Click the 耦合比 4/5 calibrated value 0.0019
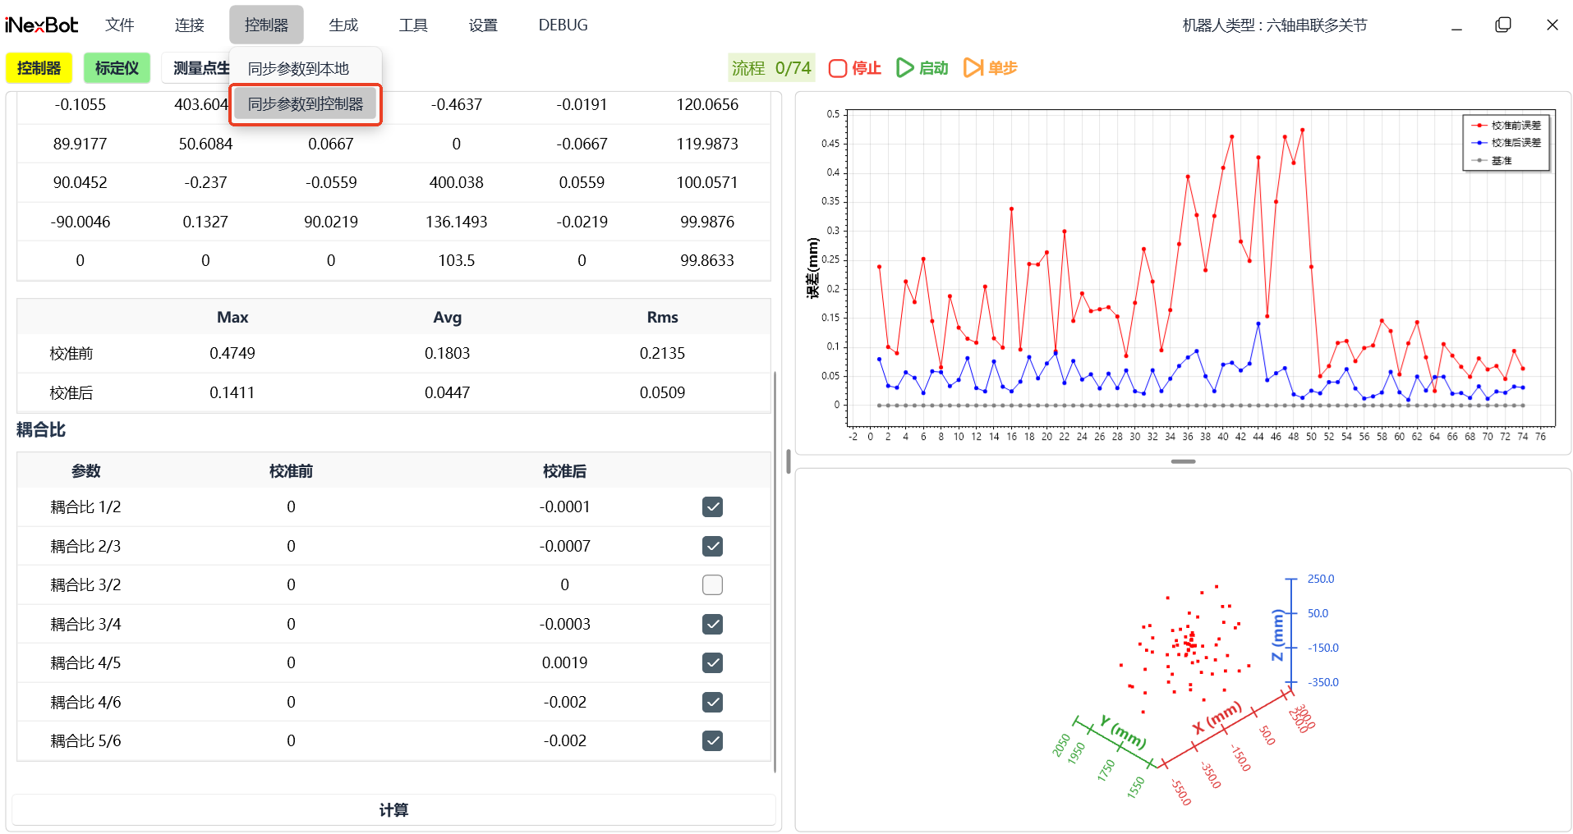1573x834 pixels. coord(565,663)
